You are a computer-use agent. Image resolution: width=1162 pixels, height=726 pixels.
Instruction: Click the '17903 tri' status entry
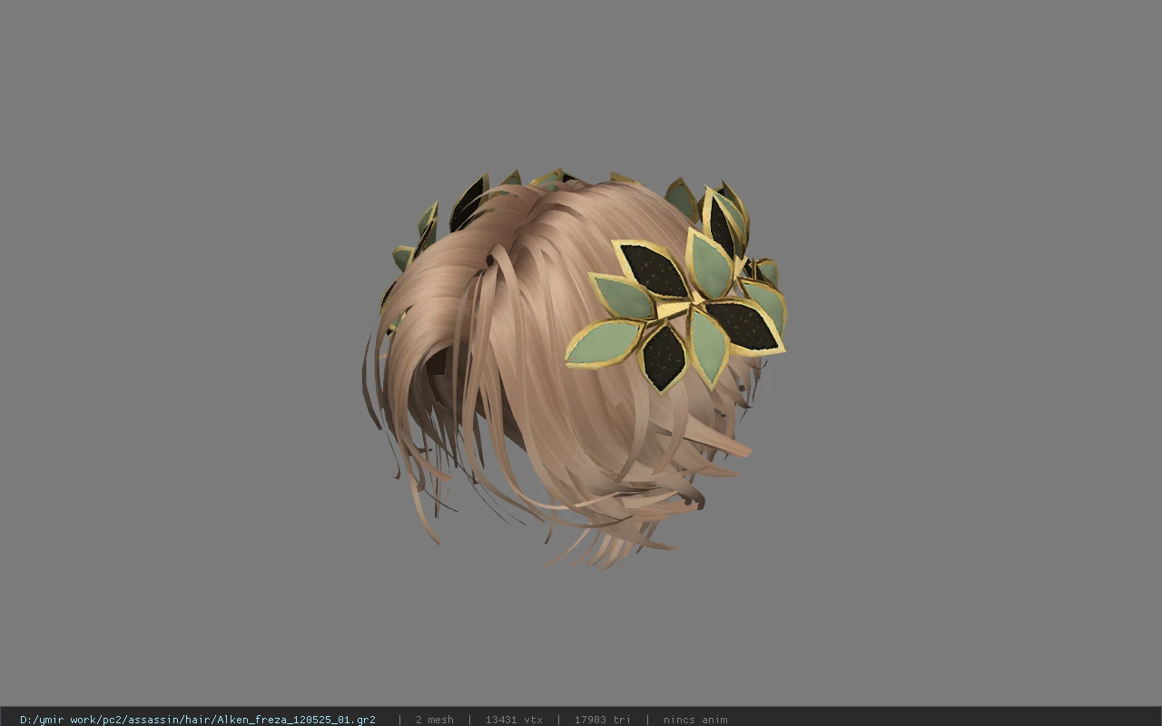pos(602,720)
